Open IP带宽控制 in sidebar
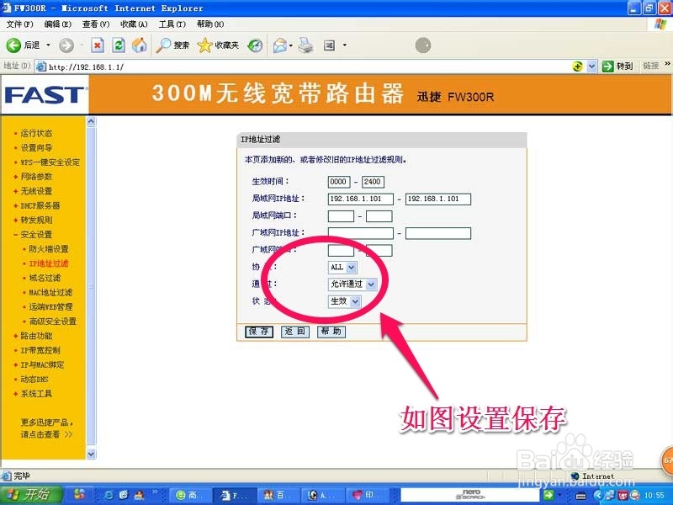The width and height of the screenshot is (673, 505). [x=40, y=350]
